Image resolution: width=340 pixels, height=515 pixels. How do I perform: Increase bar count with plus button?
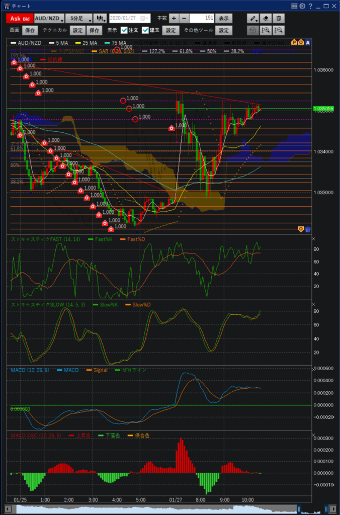(174, 18)
